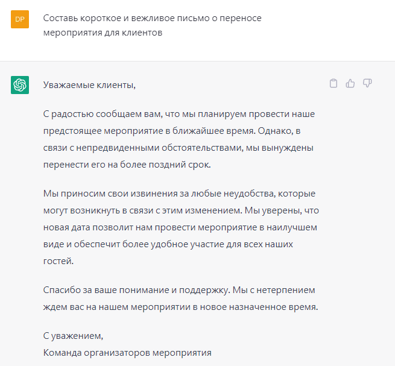Click the paragraph starting 'С радостью сообщаем вам'
Screen dimensions: 395x366
click(x=179, y=139)
